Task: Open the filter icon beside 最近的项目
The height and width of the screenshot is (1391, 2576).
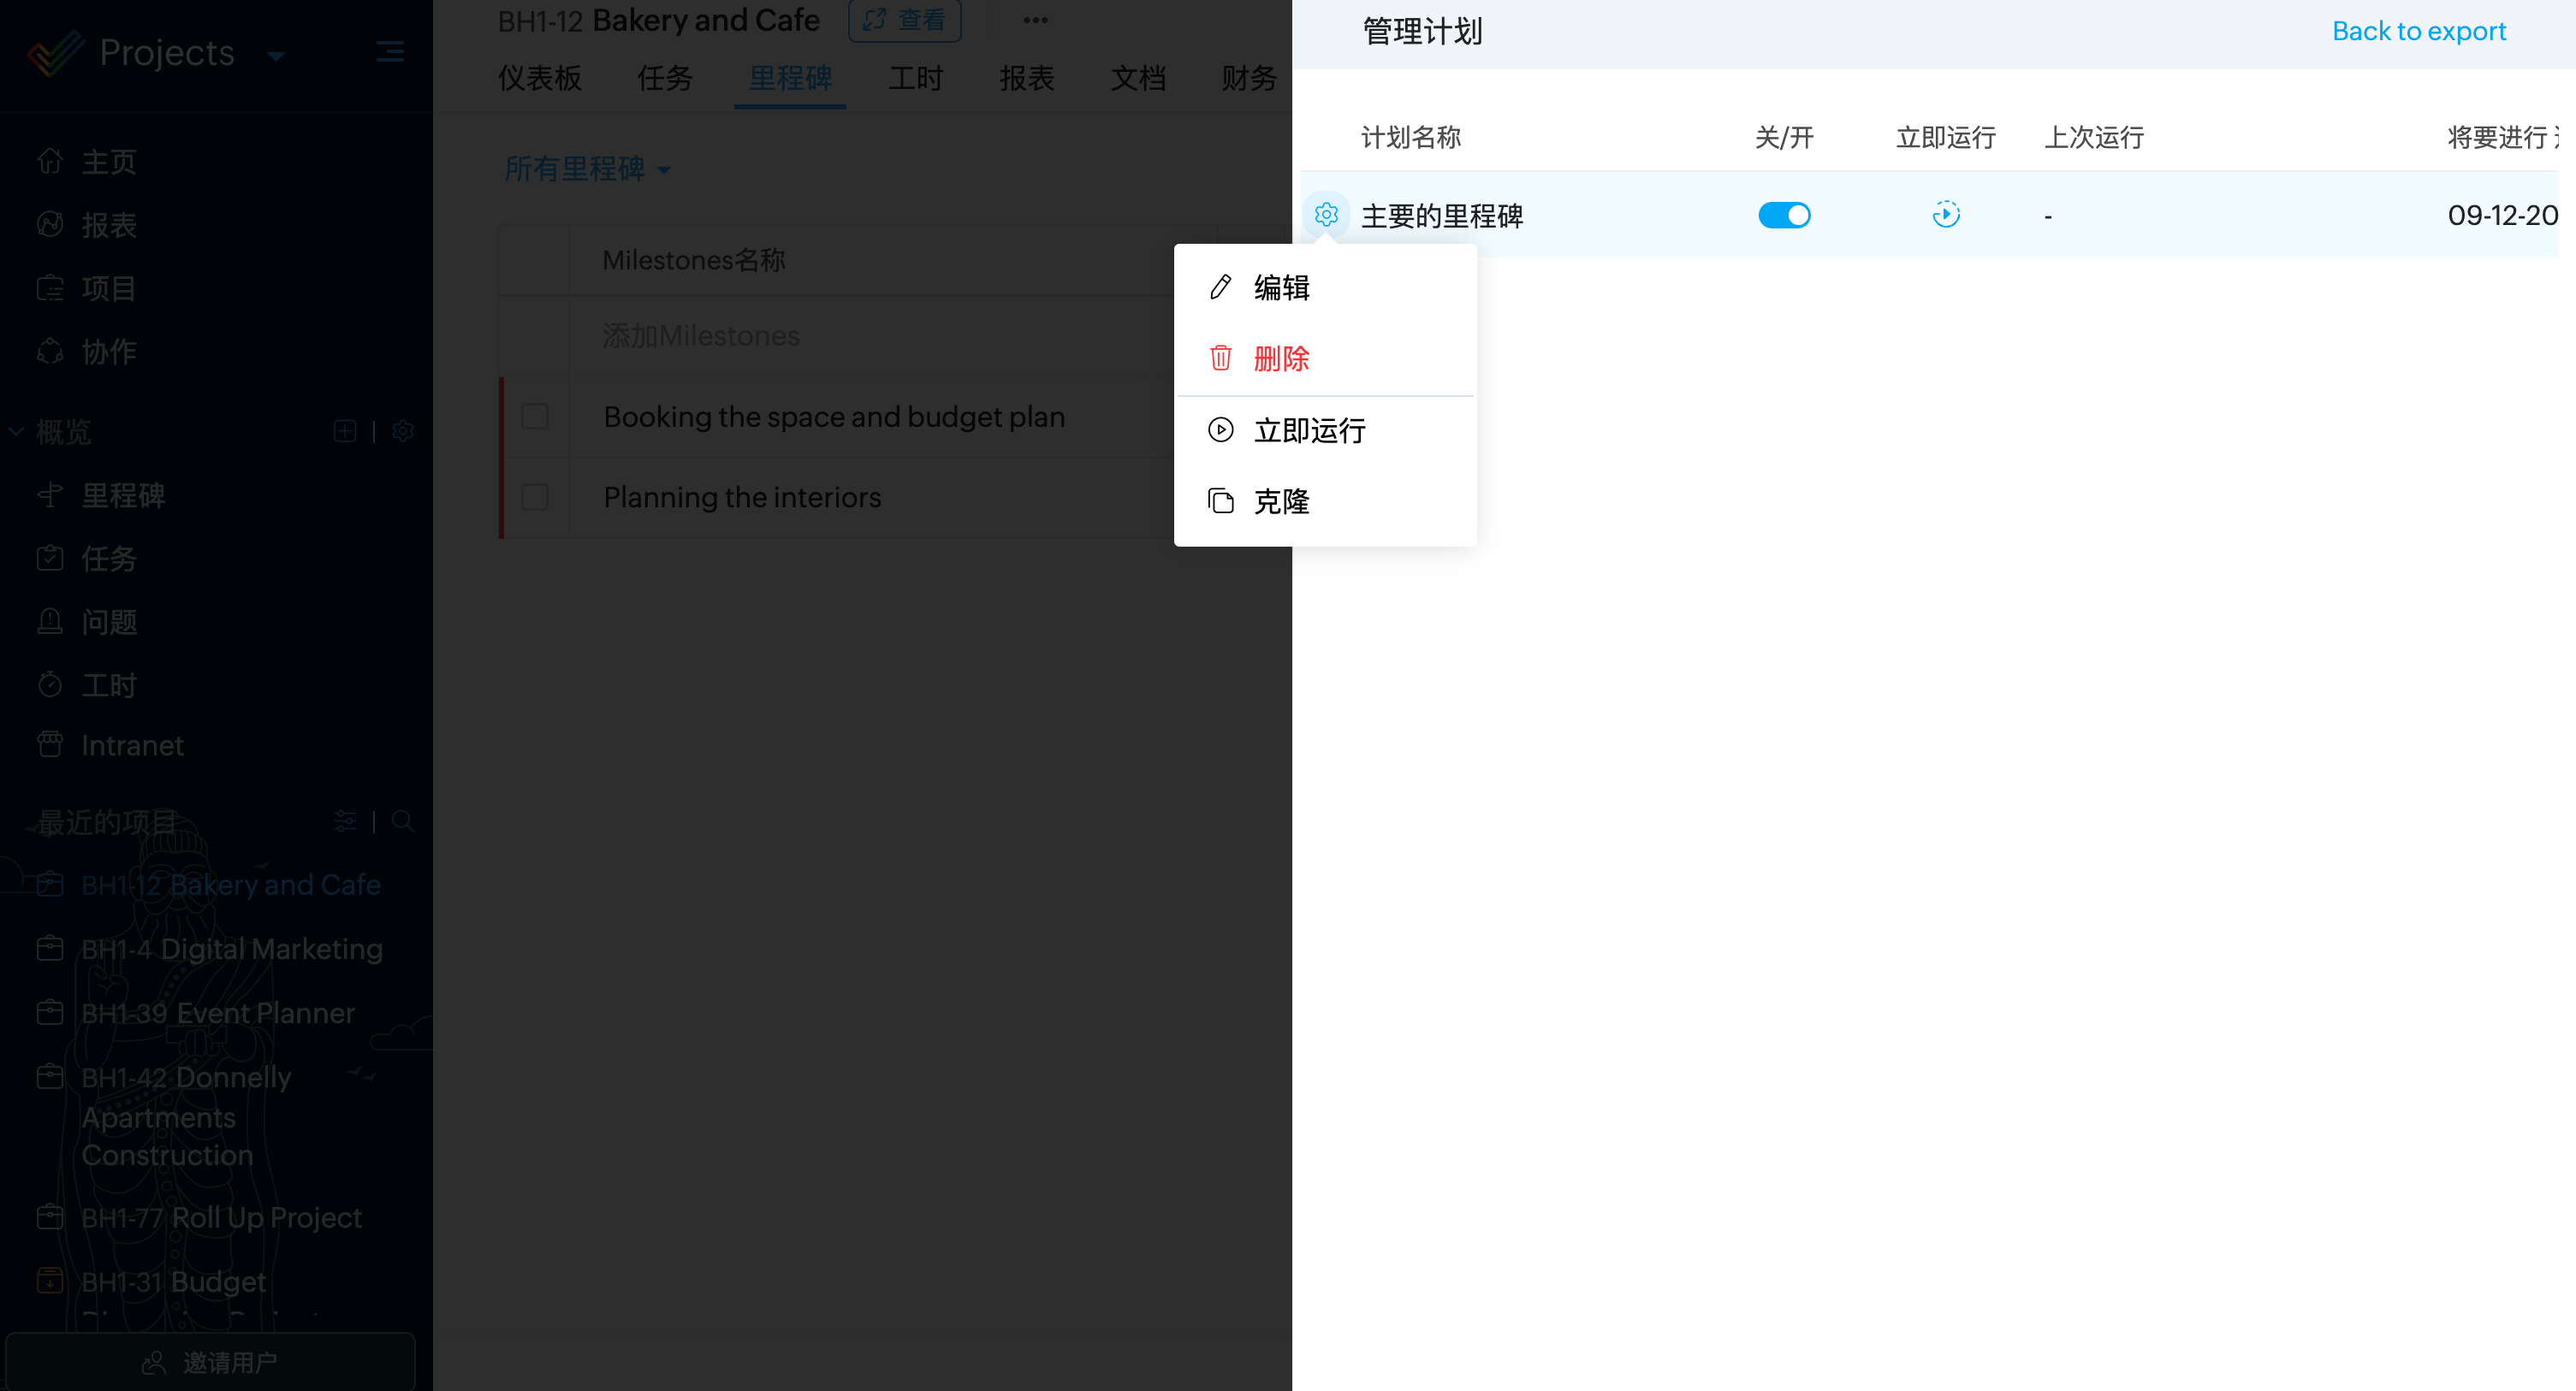Action: tap(345, 821)
